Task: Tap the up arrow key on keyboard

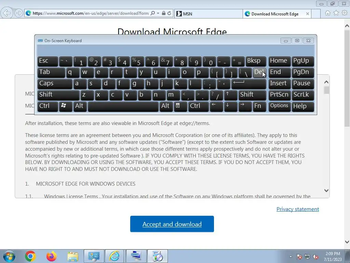Action: 231,95
